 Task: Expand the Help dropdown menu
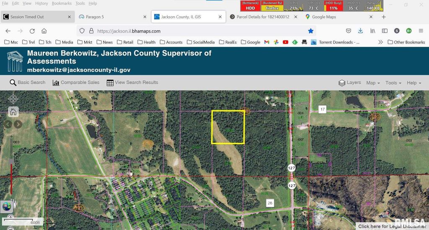click(414, 83)
